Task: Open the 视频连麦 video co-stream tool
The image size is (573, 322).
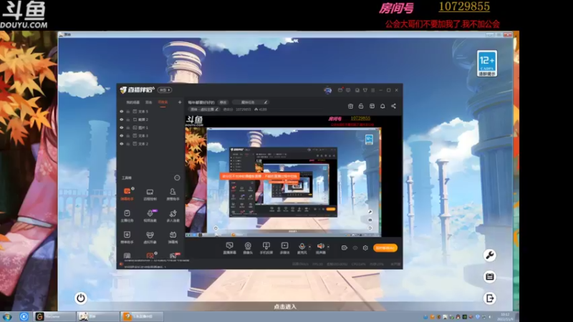Action: click(x=150, y=215)
